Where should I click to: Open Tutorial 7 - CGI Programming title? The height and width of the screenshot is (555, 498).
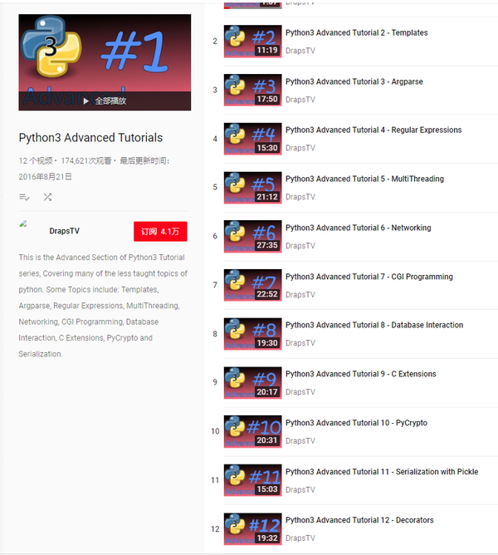pyautogui.click(x=369, y=277)
